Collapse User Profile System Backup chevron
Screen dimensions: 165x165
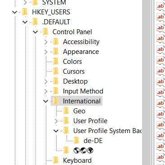[56, 131]
